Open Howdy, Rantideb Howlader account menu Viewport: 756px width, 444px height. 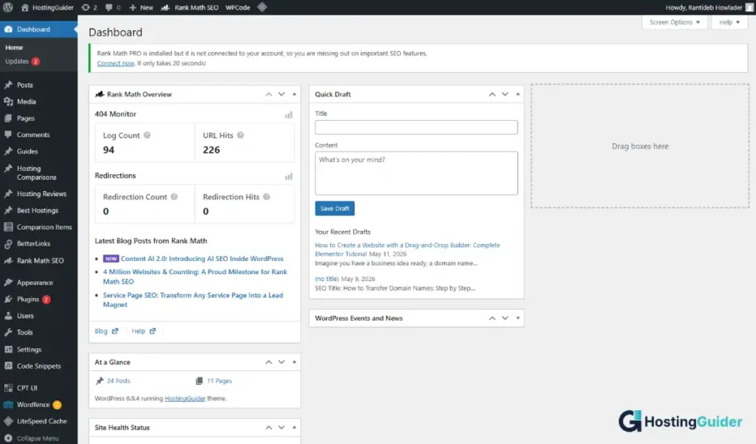pos(709,7)
